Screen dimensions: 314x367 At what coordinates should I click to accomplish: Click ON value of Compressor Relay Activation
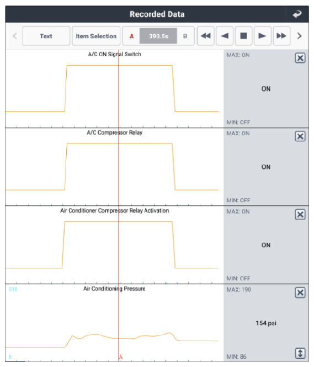pos(266,245)
